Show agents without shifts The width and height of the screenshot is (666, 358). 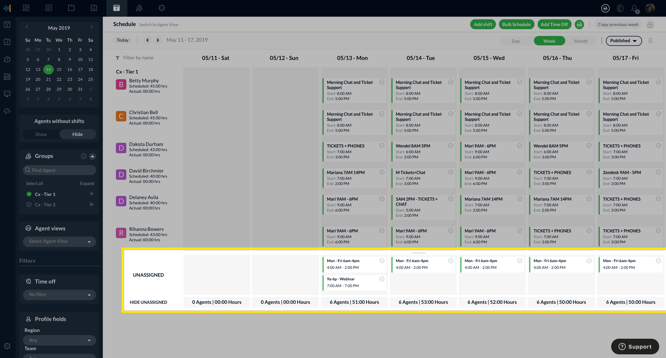(41, 134)
